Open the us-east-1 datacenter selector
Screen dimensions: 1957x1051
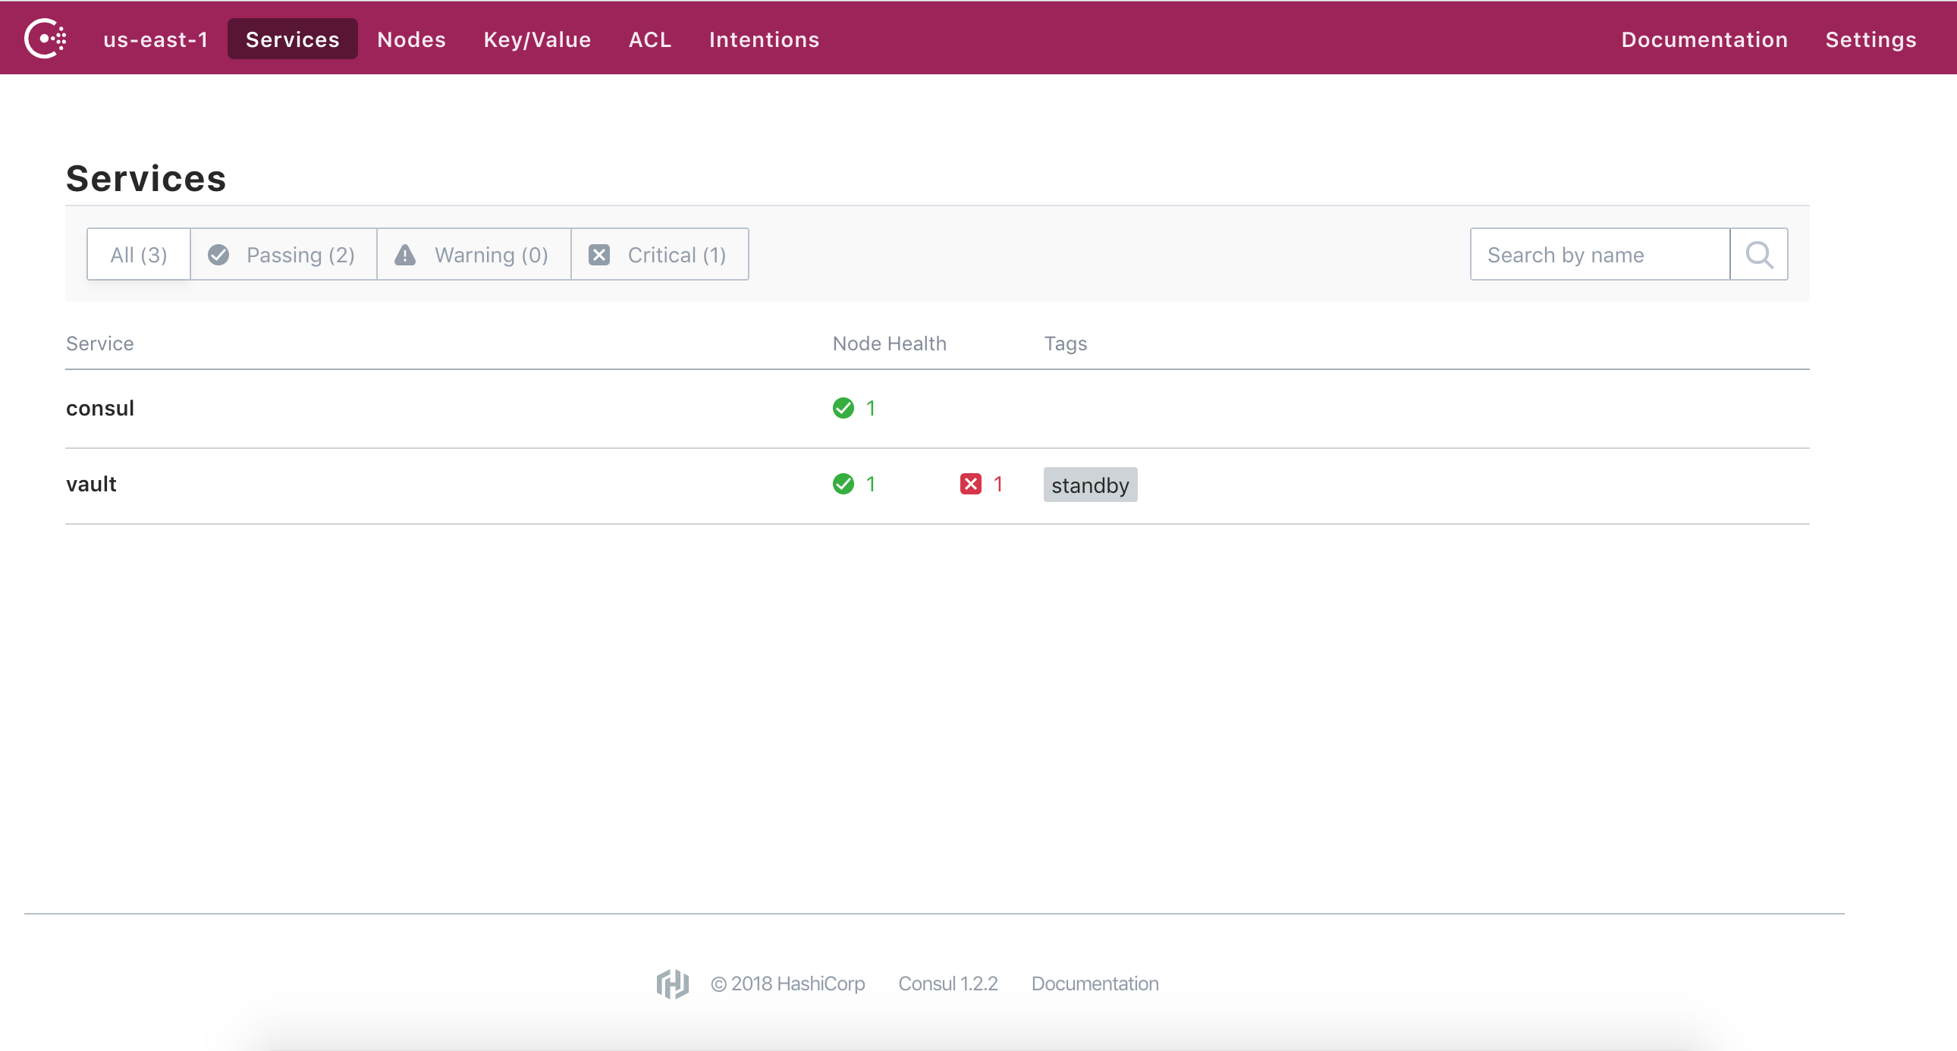(155, 39)
